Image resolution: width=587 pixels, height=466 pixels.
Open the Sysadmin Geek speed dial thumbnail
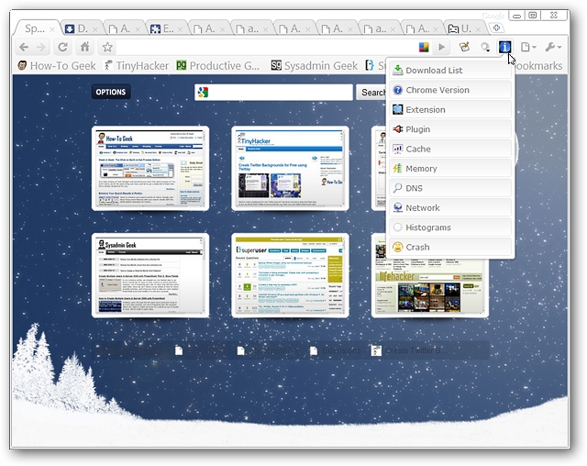tap(150, 275)
